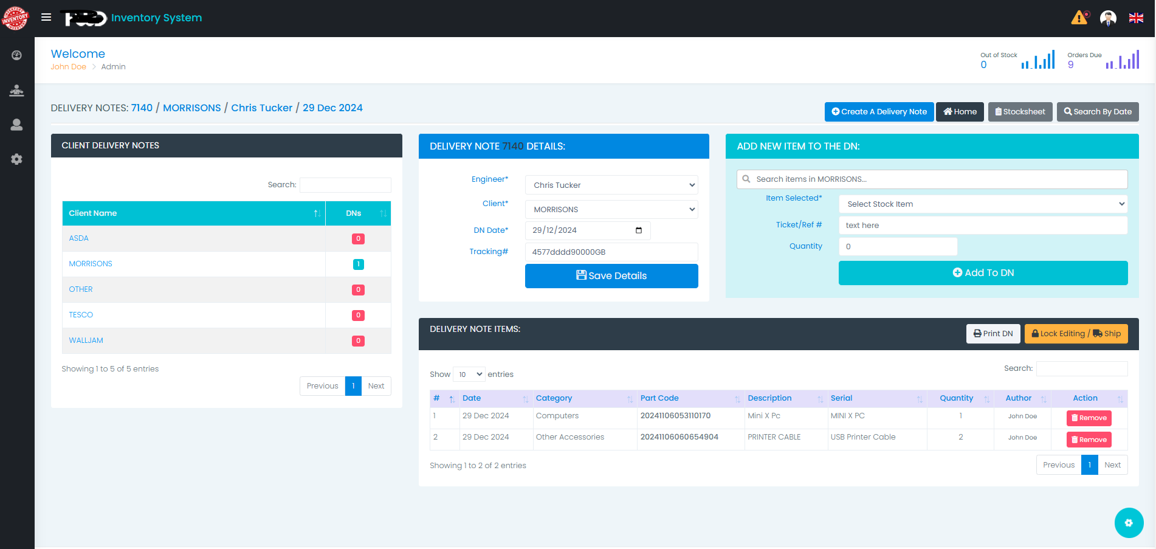Go to Home button
This screenshot has height=549, width=1156.
coord(960,112)
